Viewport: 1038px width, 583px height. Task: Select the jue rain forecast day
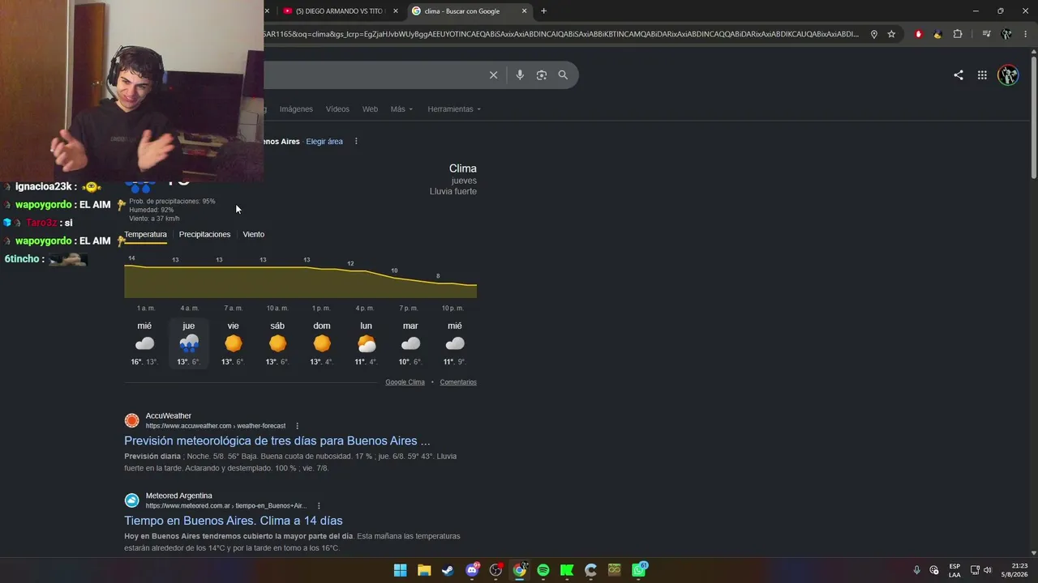[x=189, y=343]
